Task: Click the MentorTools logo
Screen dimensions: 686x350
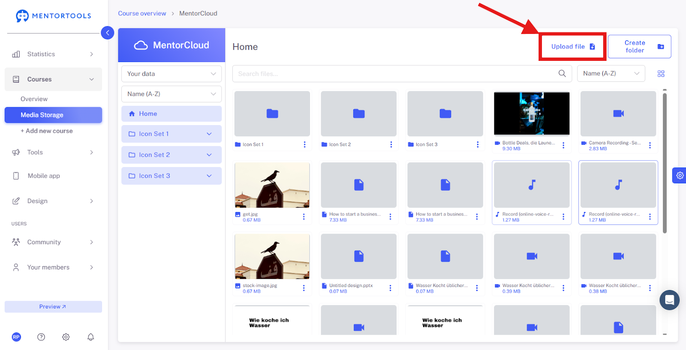Action: click(x=53, y=16)
